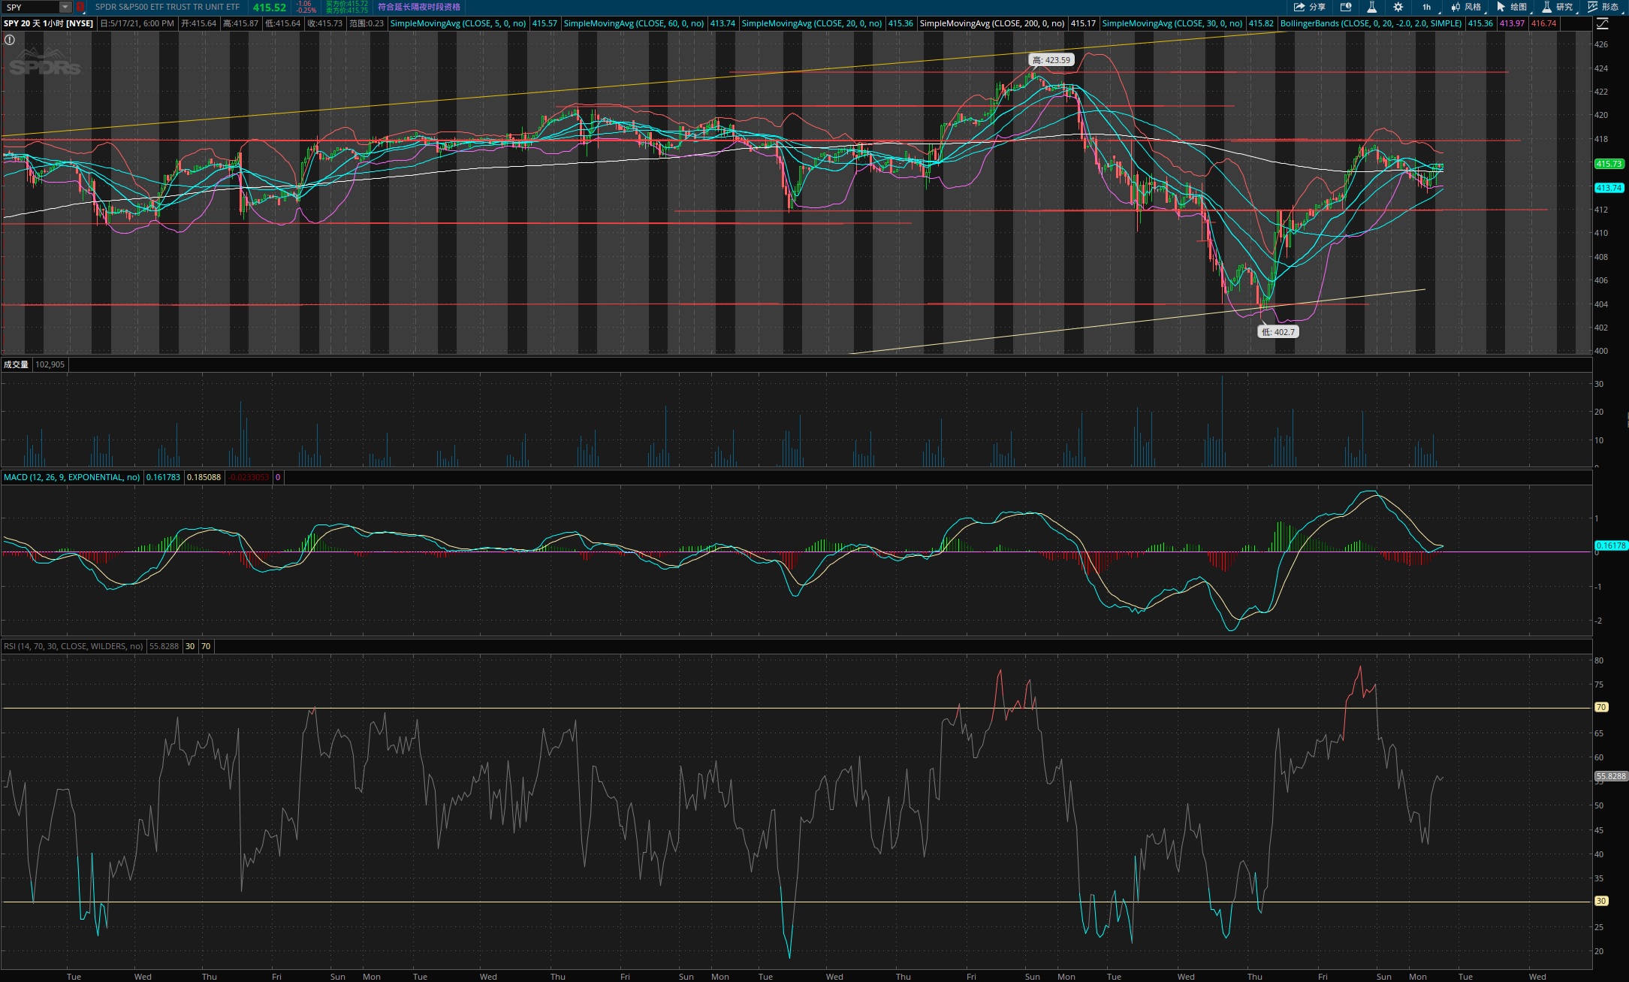Screen dimensions: 1629x982
Task: Open the time and sales window icon
Action: [1346, 7]
